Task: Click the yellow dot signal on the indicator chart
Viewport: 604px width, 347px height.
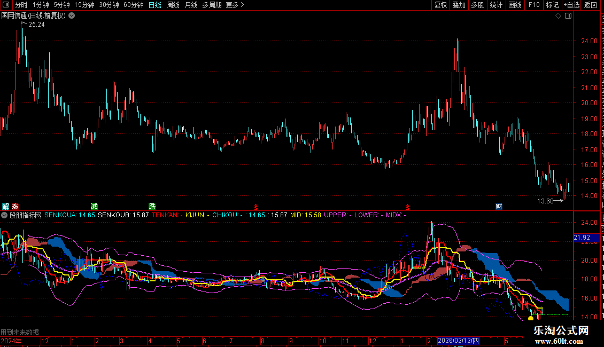Action: pos(531,318)
